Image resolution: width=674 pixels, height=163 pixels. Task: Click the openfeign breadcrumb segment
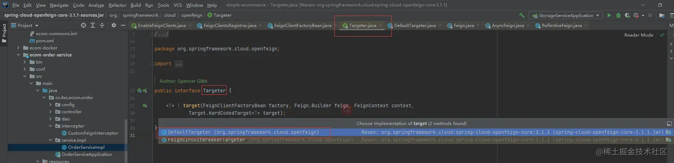click(192, 15)
